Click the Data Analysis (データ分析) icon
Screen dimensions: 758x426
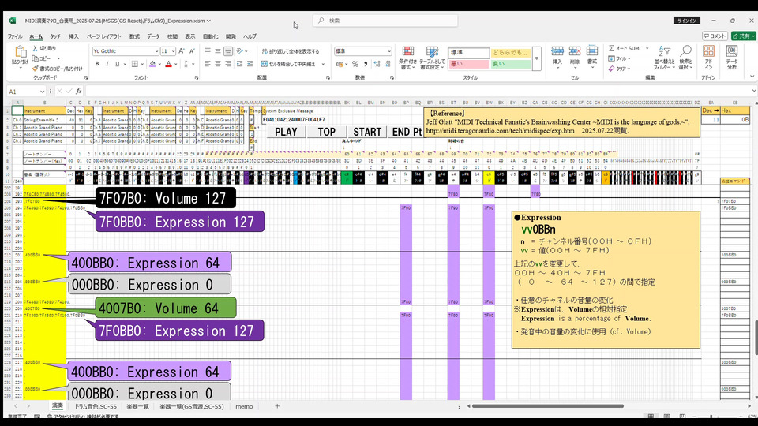(732, 52)
